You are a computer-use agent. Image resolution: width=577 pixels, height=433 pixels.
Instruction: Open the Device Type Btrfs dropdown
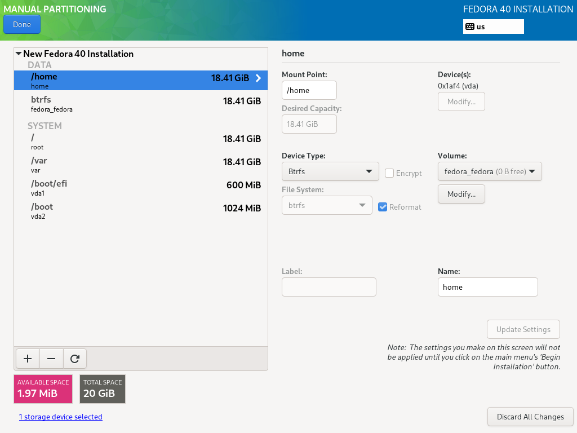330,171
